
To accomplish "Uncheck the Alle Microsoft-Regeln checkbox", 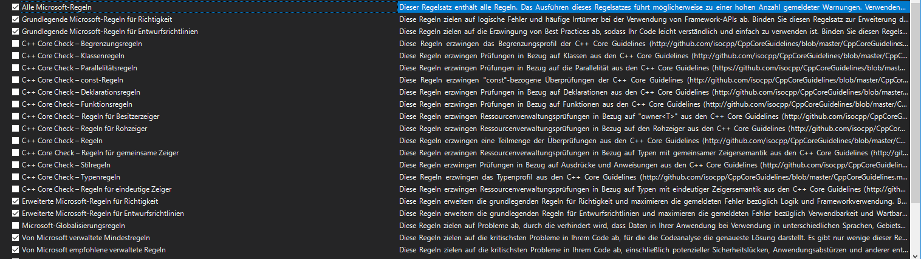I will click(16, 7).
